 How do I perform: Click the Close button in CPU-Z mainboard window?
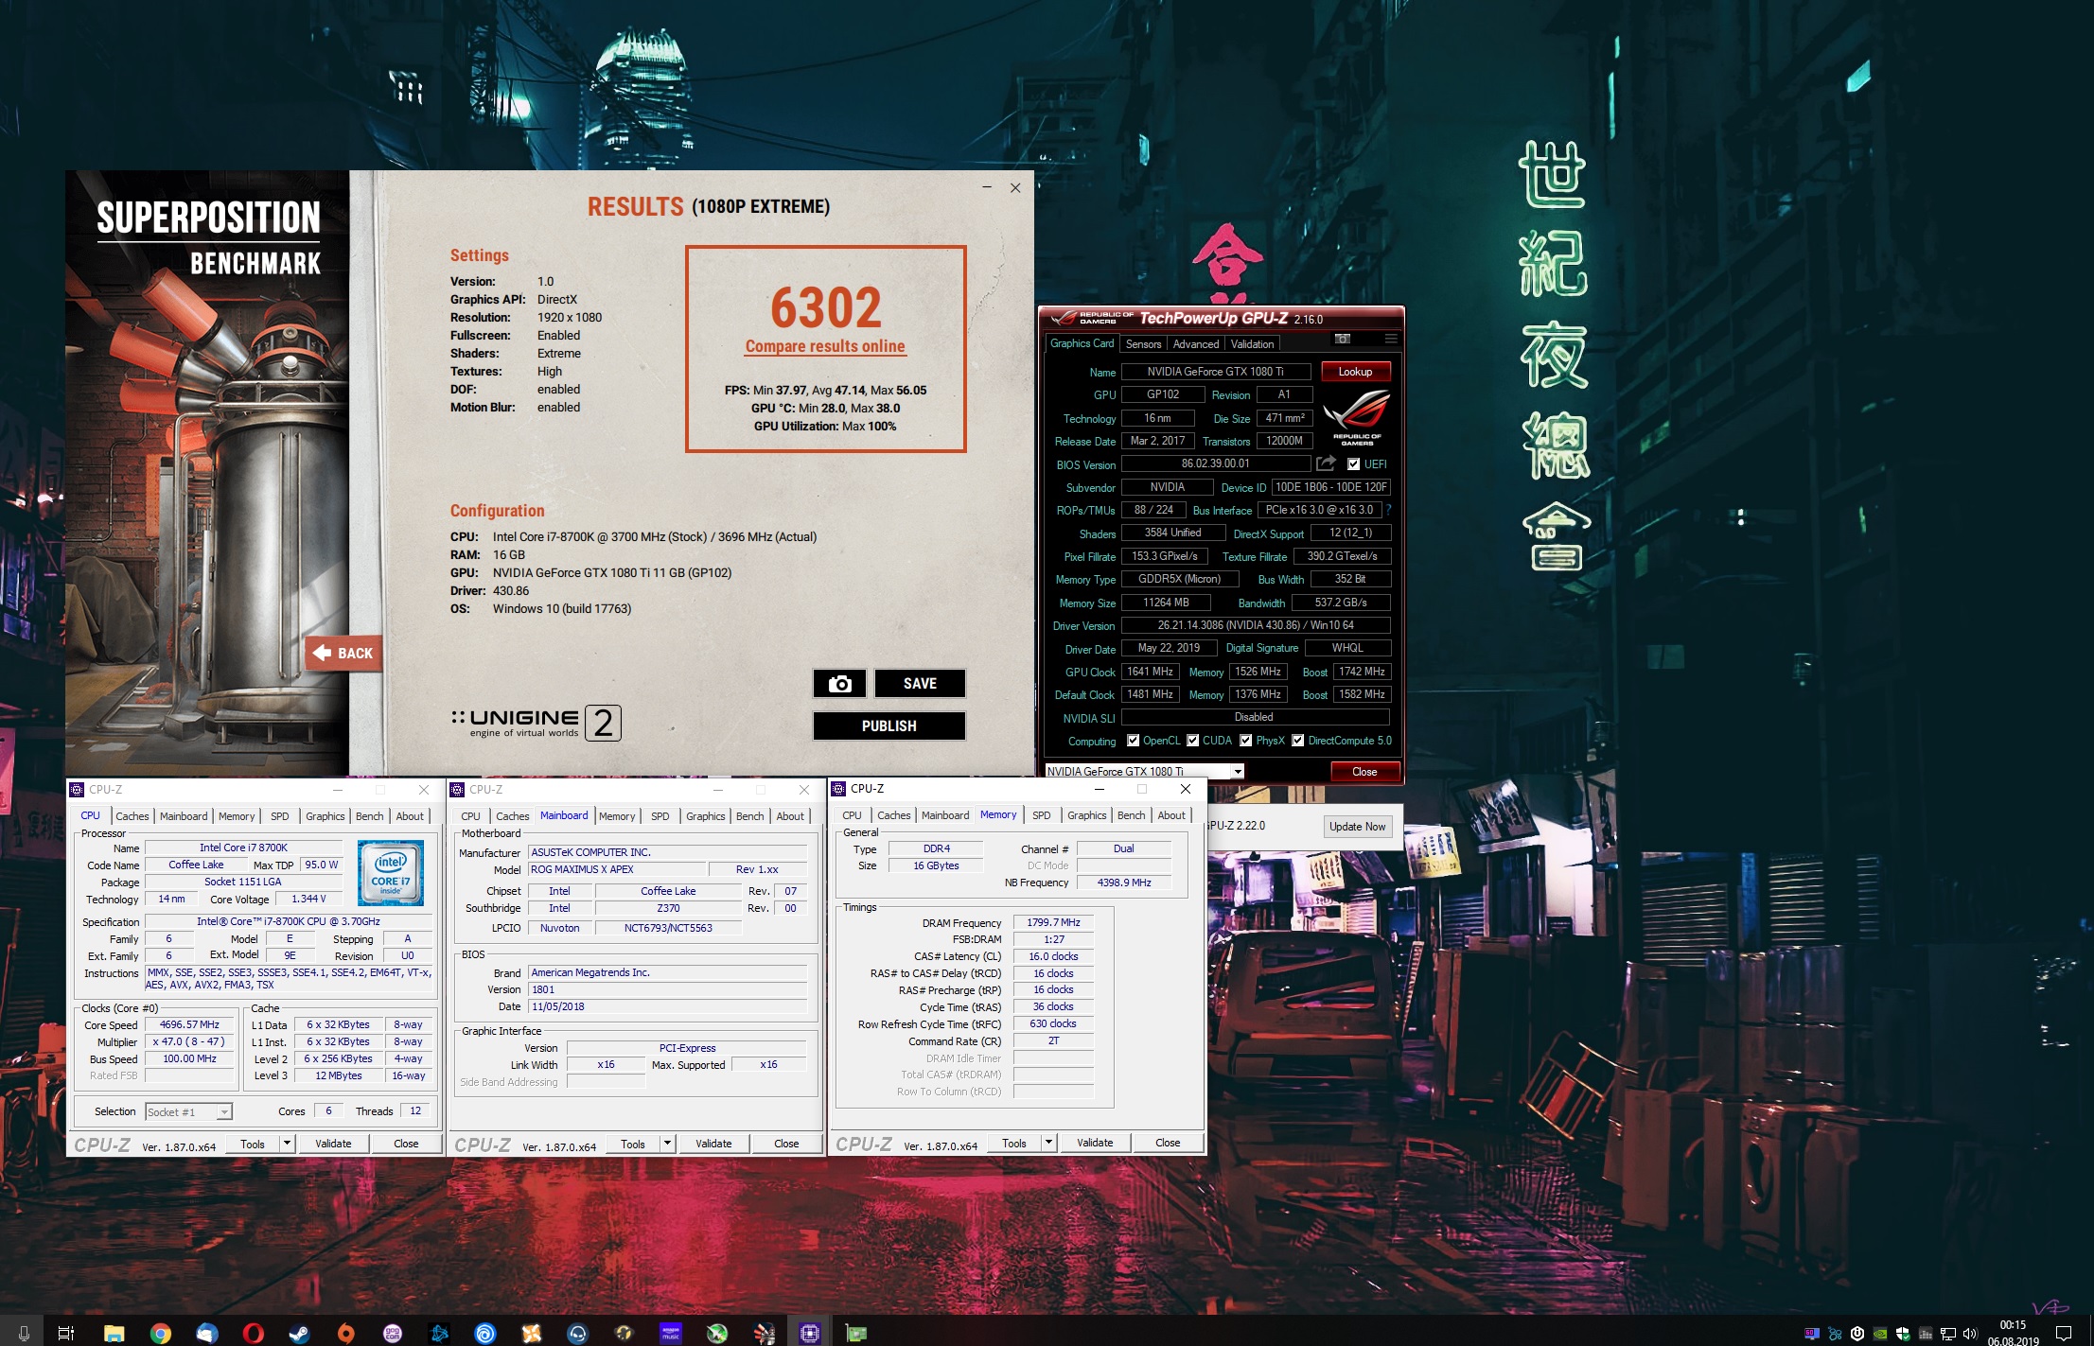[786, 1144]
